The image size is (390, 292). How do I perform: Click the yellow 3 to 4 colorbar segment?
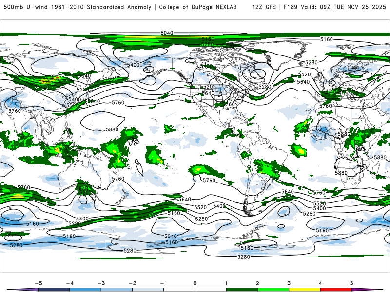(304, 290)
